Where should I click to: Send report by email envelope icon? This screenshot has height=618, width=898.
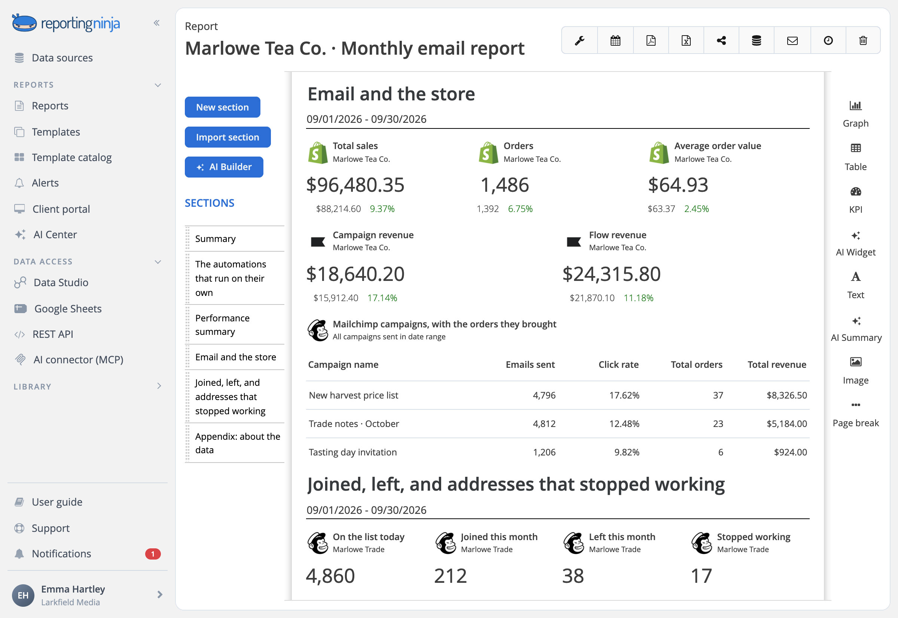792,40
